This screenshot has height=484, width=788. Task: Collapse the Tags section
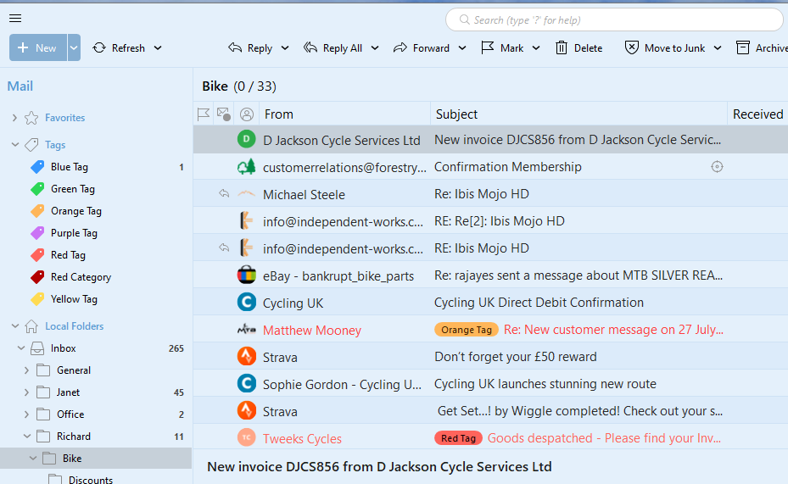pos(15,145)
